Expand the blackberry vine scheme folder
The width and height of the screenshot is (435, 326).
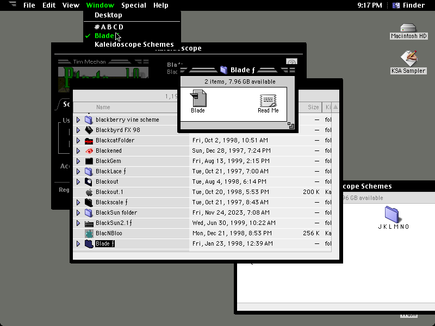click(78, 120)
